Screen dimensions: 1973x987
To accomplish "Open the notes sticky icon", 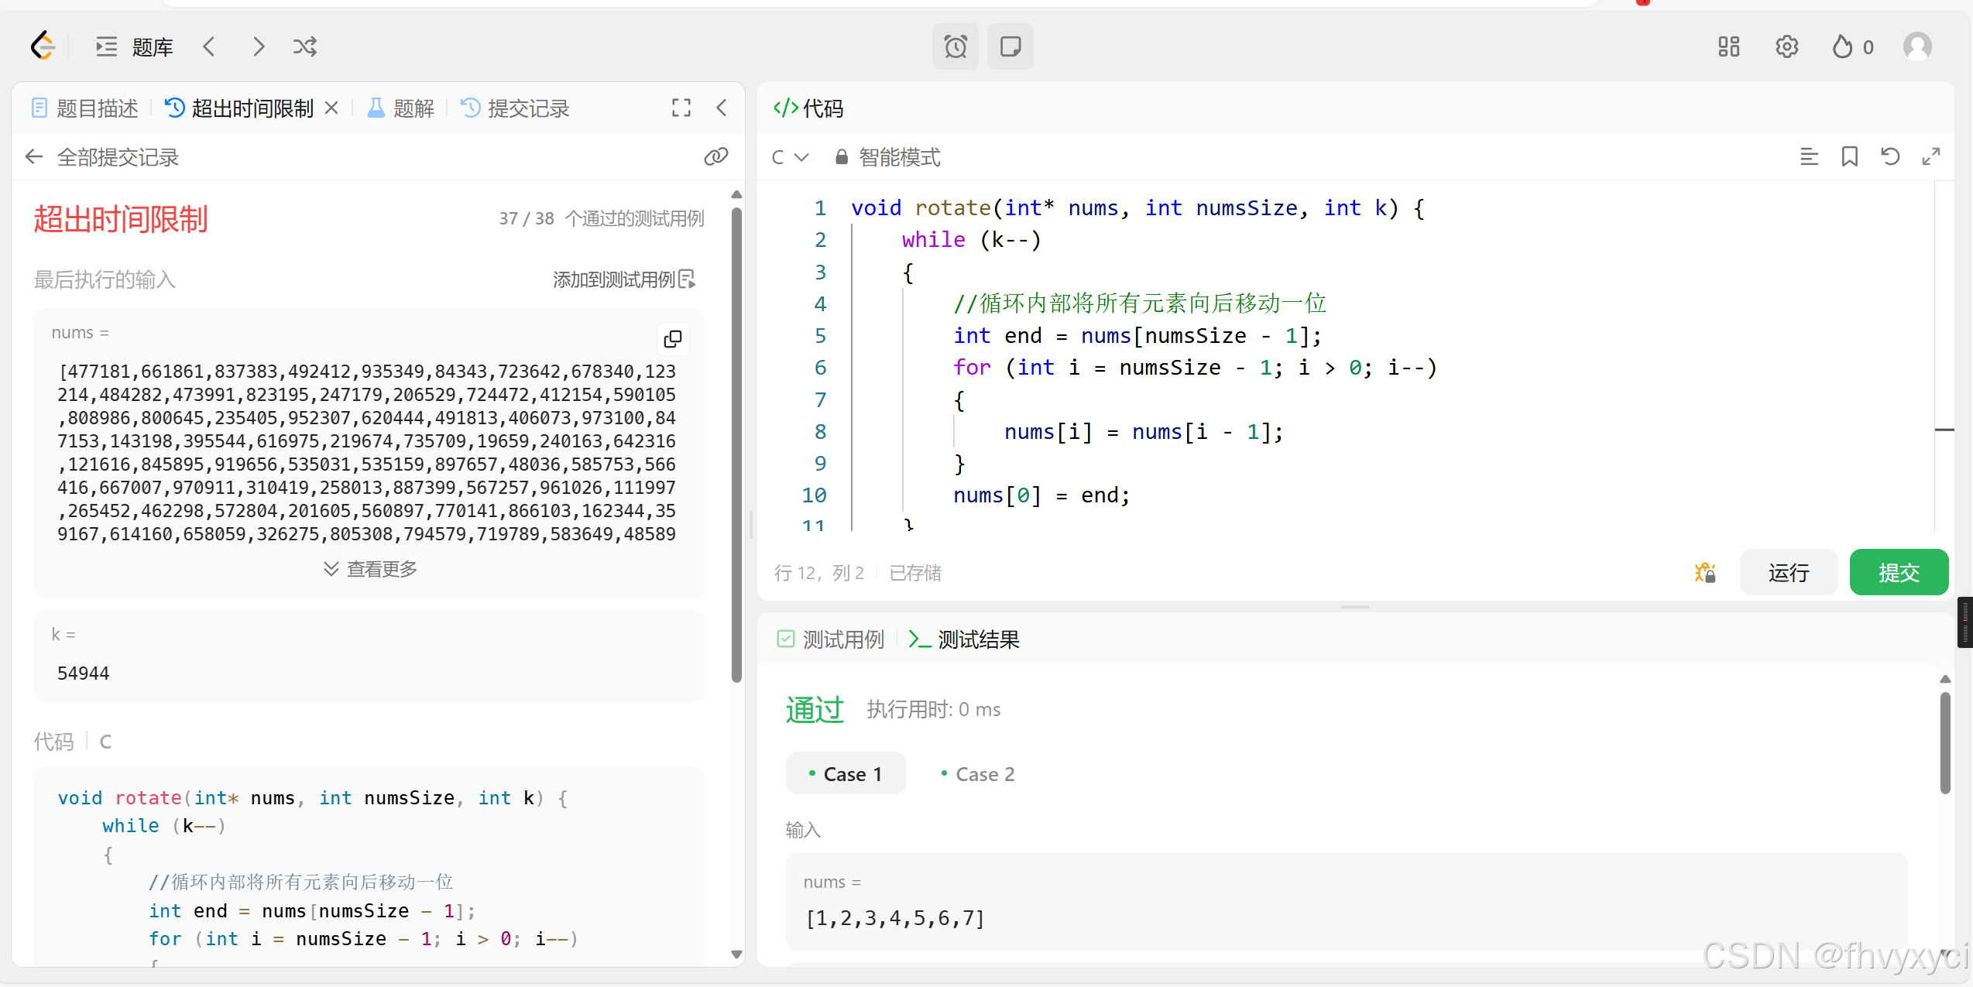I will (1011, 47).
